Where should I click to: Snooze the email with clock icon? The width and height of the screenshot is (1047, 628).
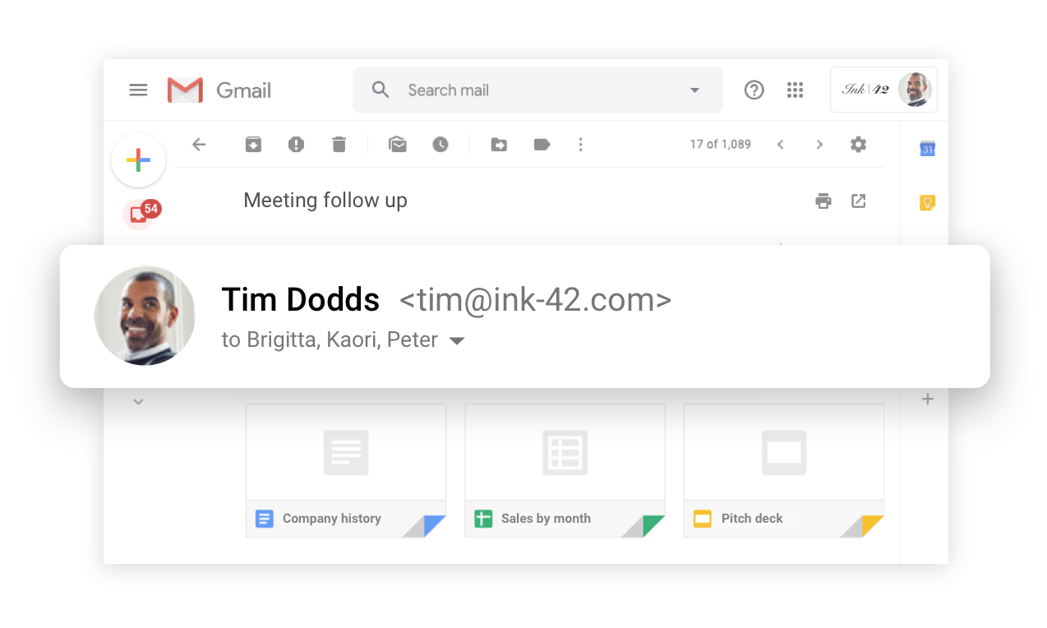coord(440,145)
